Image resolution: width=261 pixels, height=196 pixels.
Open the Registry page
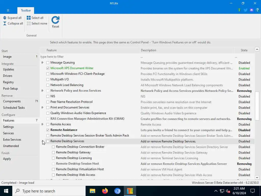[20, 82]
